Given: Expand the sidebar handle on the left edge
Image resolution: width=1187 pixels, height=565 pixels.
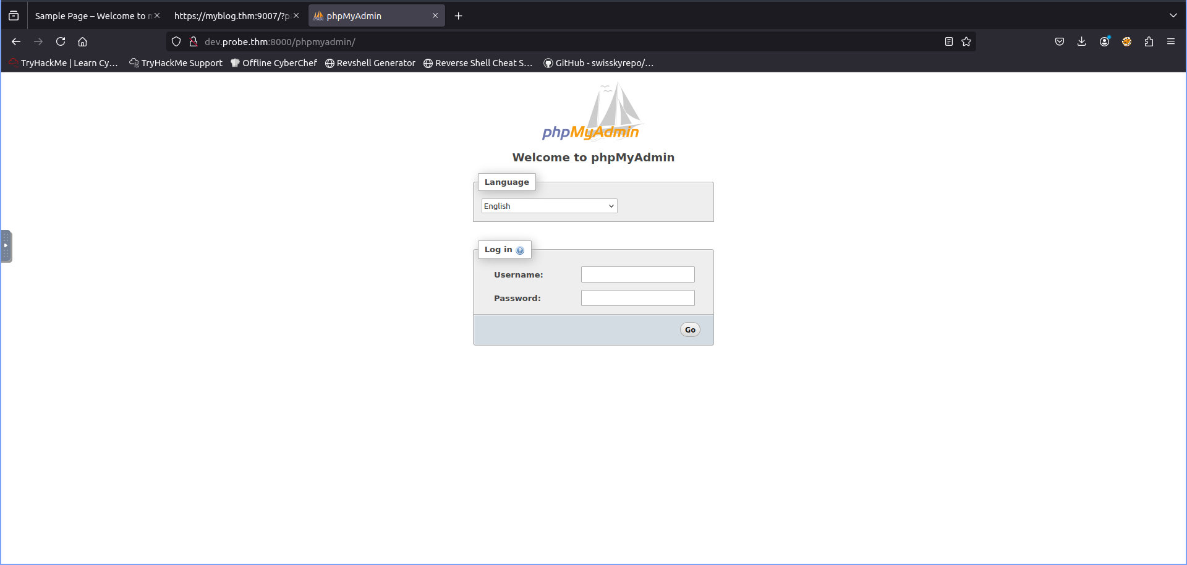Looking at the screenshot, I should tap(6, 246).
